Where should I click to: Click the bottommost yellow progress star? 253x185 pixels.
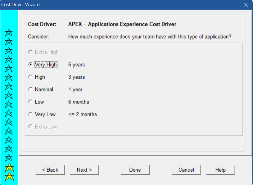click(x=9, y=176)
